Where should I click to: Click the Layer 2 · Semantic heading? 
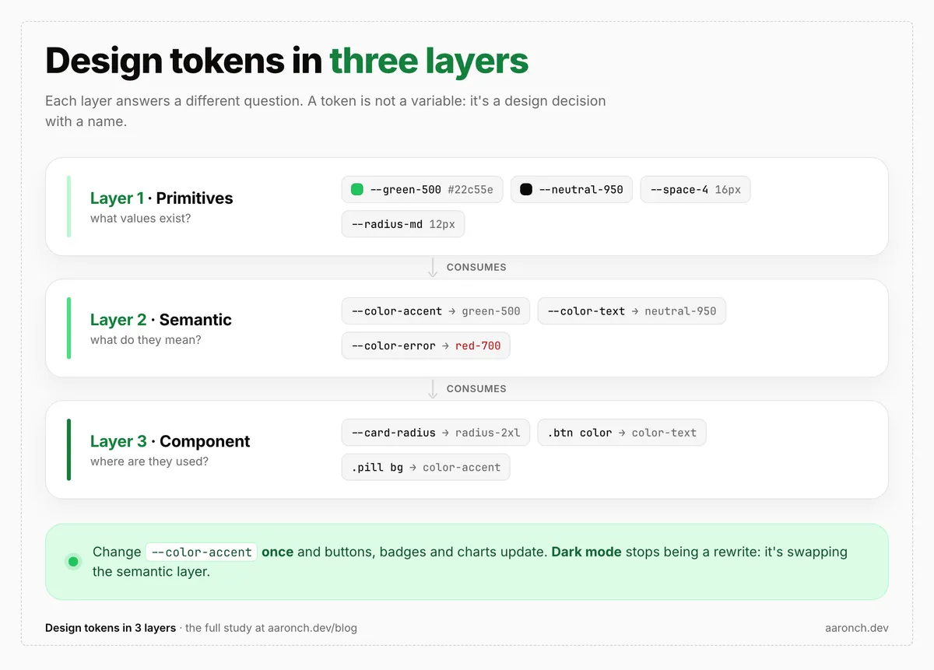point(160,319)
